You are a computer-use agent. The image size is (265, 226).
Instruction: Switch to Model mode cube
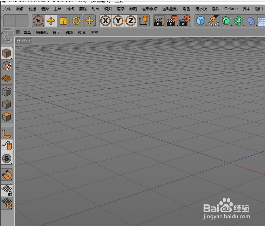tap(7, 53)
